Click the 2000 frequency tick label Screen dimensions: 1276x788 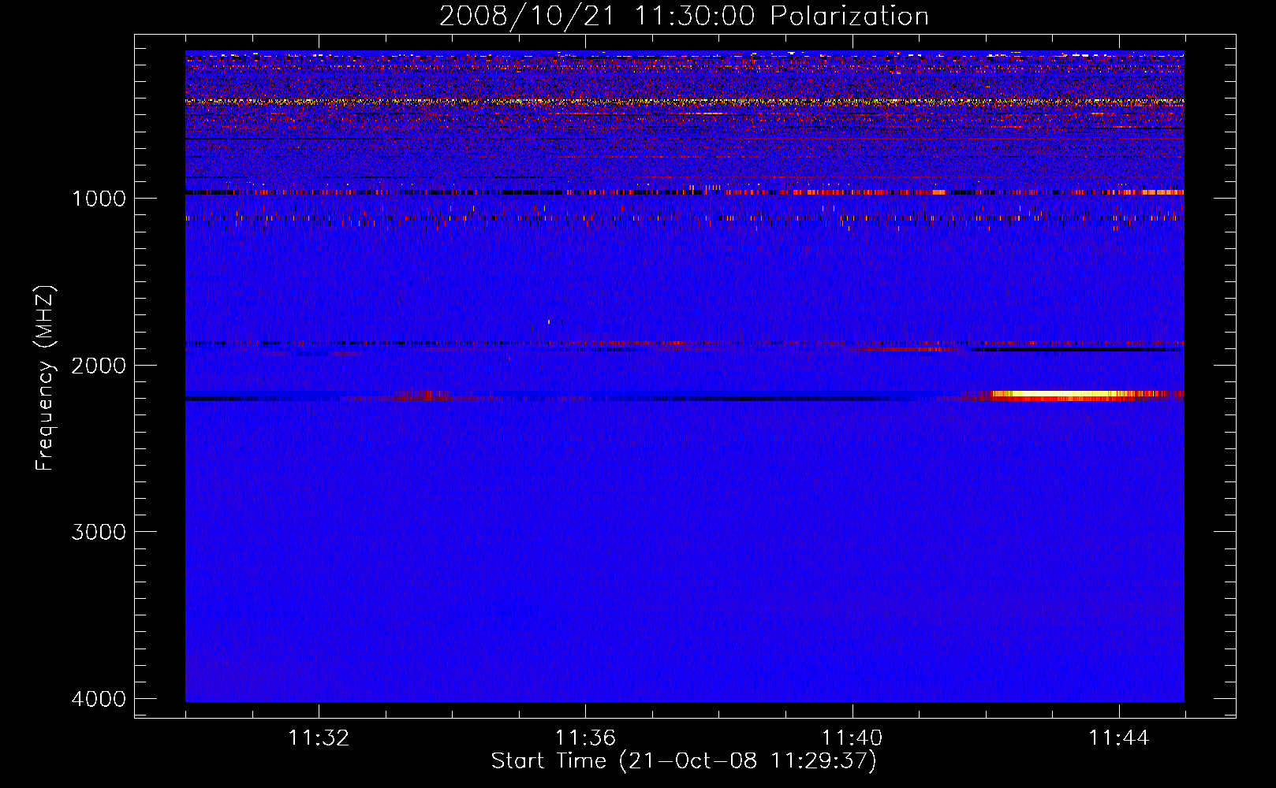99,366
